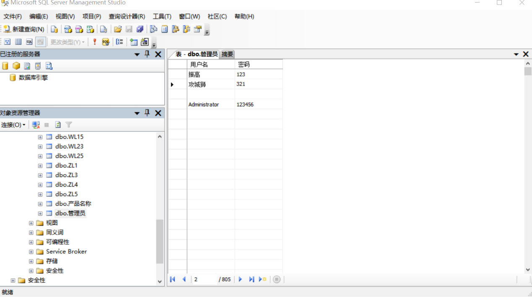
Task: Click the disconnect server icon in Object Explorer
Action: [x=36, y=125]
